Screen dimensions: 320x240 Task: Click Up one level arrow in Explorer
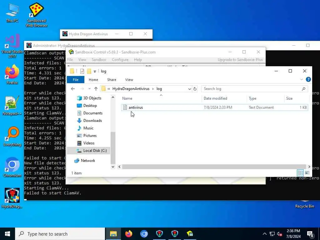click(96, 89)
